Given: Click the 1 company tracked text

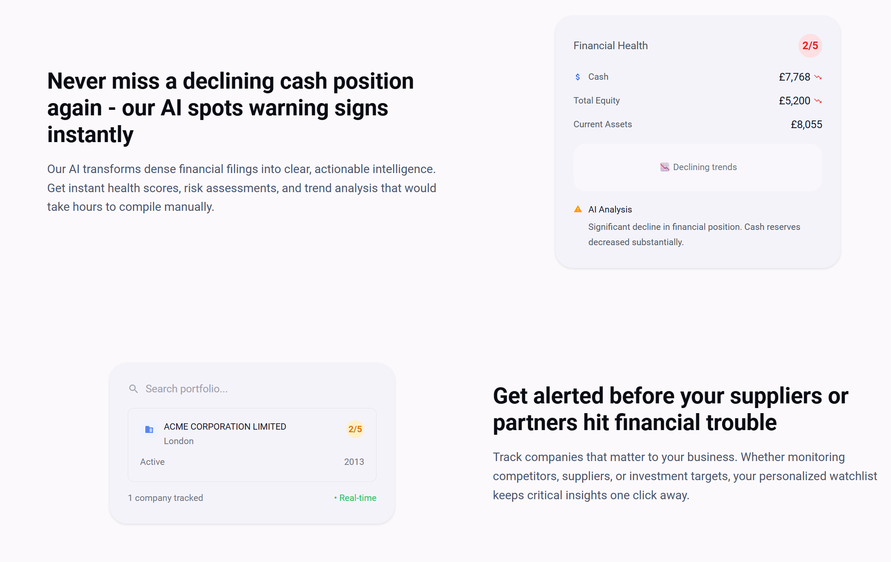Looking at the screenshot, I should [166, 498].
